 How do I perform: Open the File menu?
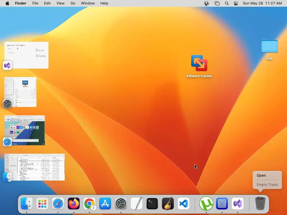(x=35, y=3)
